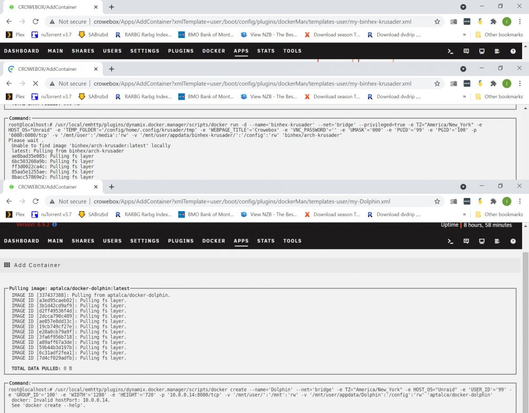This screenshot has height=413, width=529.
Task: Open TOOLS in the bottom window's Unraid menu
Action: pos(292,241)
